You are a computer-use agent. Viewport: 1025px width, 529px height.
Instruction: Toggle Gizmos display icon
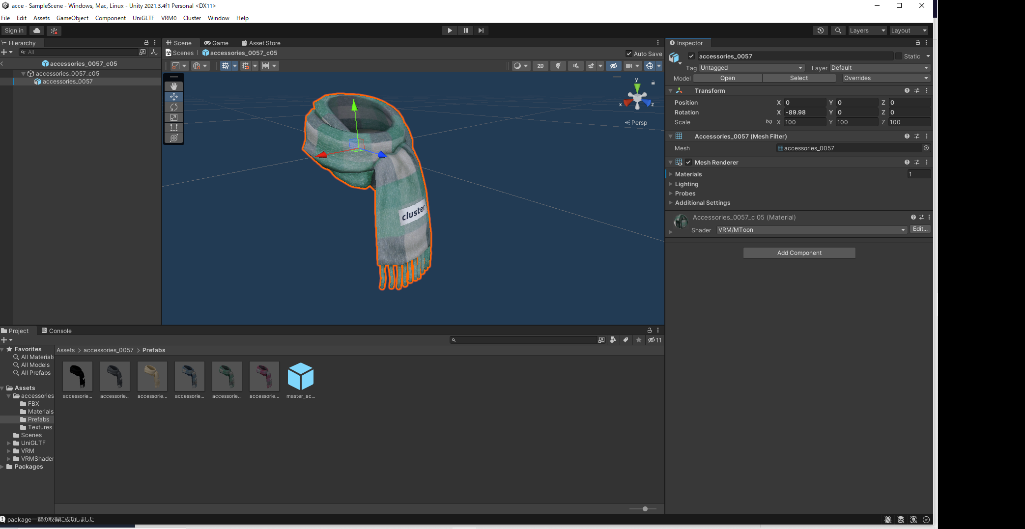650,66
